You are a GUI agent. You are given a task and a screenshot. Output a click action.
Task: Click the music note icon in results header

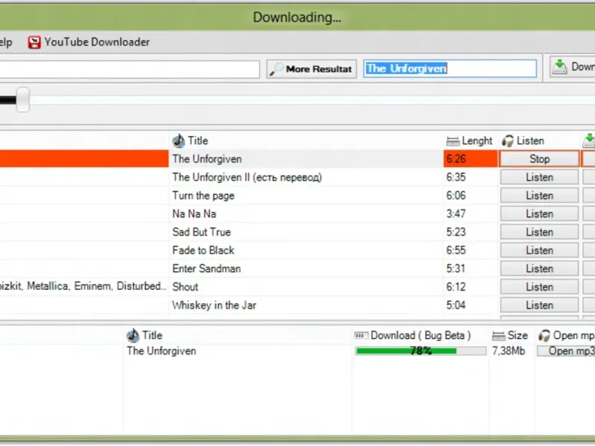pos(178,140)
